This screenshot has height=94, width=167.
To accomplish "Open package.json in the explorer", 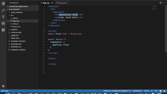I will [23, 44].
